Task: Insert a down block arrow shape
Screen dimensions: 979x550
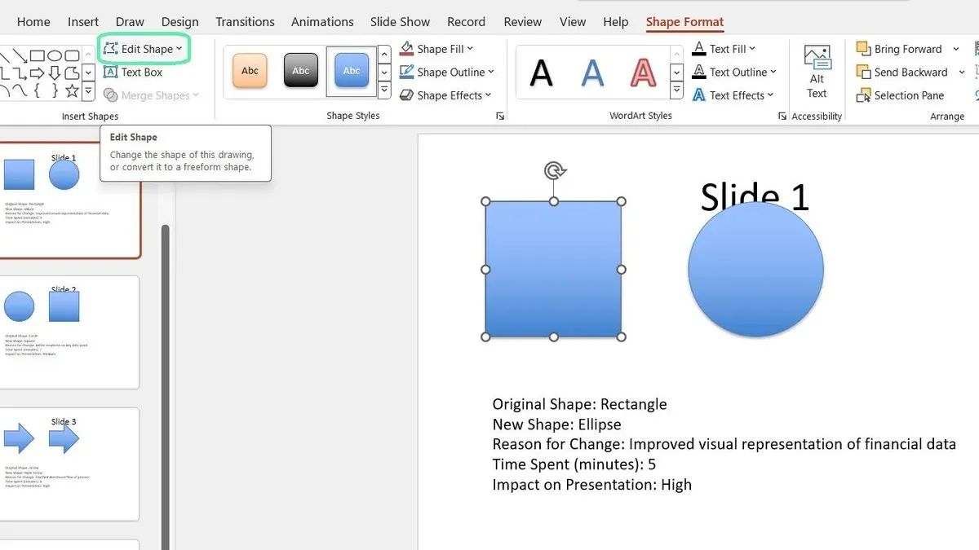Action: tap(55, 73)
